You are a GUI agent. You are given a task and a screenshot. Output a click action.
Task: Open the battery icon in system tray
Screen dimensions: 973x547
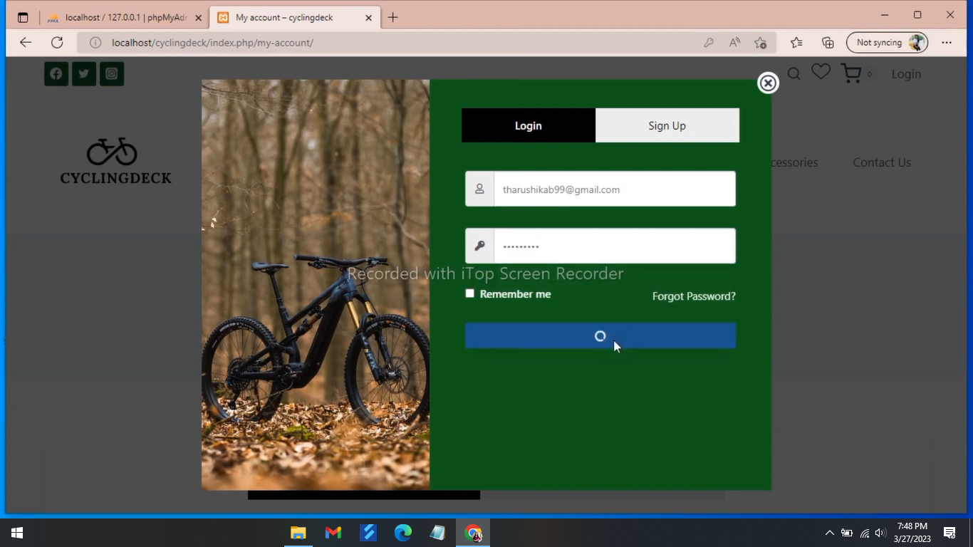pos(847,533)
